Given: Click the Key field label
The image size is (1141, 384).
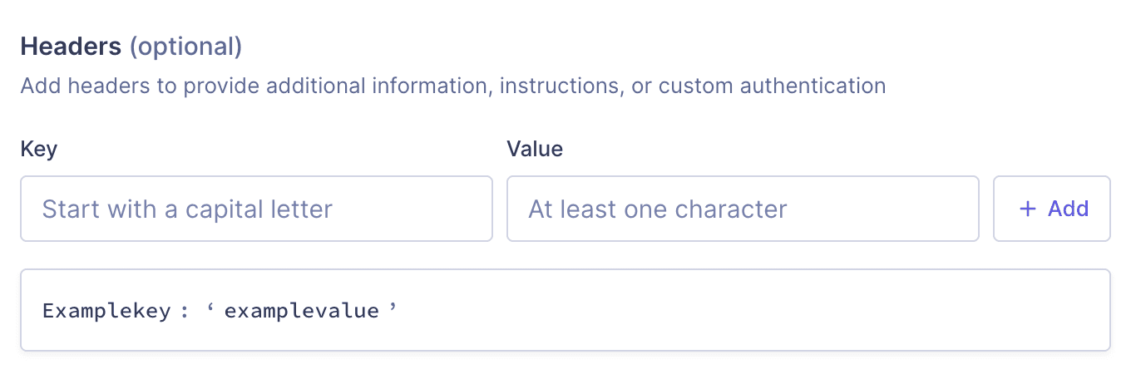Looking at the screenshot, I should tap(38, 149).
